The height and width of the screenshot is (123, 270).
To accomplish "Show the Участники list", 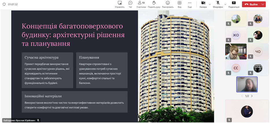I will point(141,4).
